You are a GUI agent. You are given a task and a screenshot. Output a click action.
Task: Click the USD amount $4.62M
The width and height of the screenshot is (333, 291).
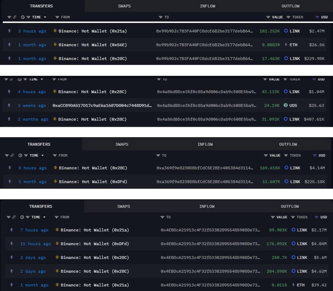[x=319, y=271]
